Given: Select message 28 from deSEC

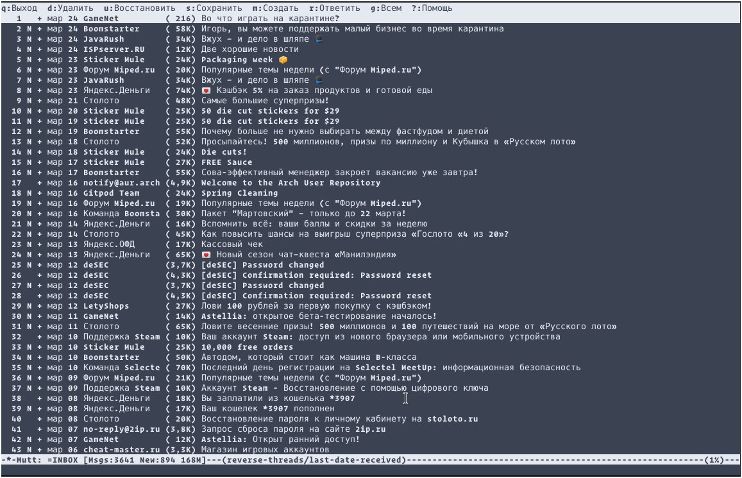Looking at the screenshot, I should [x=371, y=296].
